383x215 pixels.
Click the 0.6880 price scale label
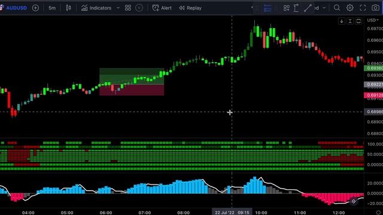(x=375, y=133)
